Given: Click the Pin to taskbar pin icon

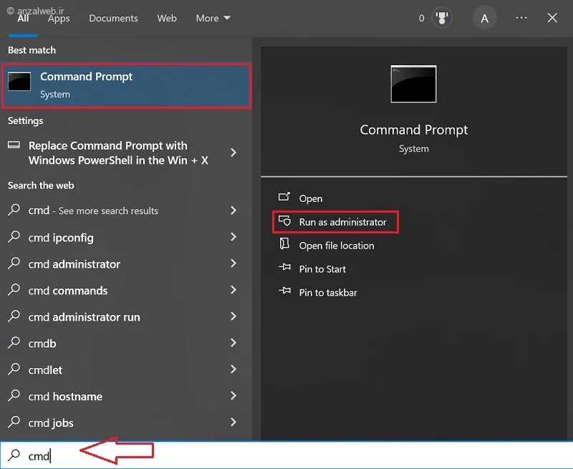Looking at the screenshot, I should (x=284, y=292).
